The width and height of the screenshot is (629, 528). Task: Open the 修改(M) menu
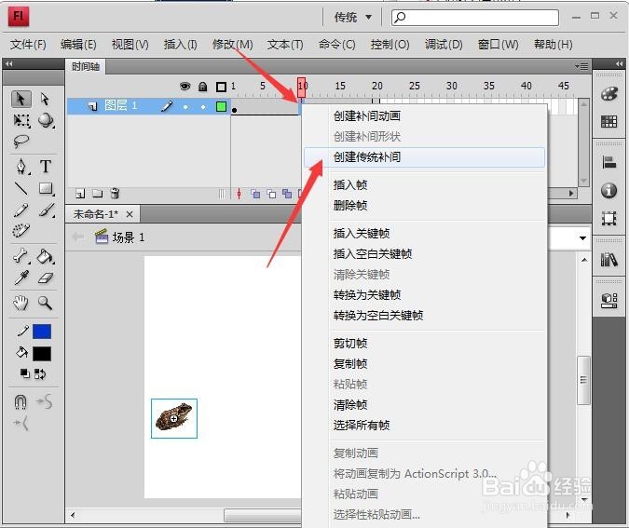click(233, 44)
